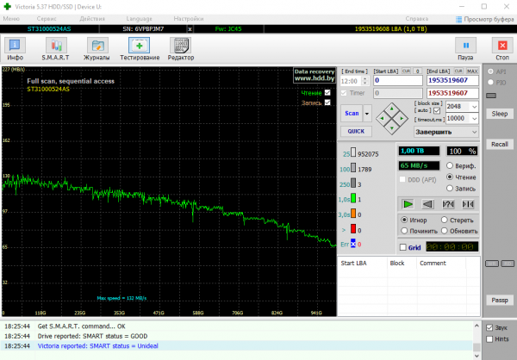Select the Починить remap radio option
Screen dimensions: 517x360
tap(404, 231)
